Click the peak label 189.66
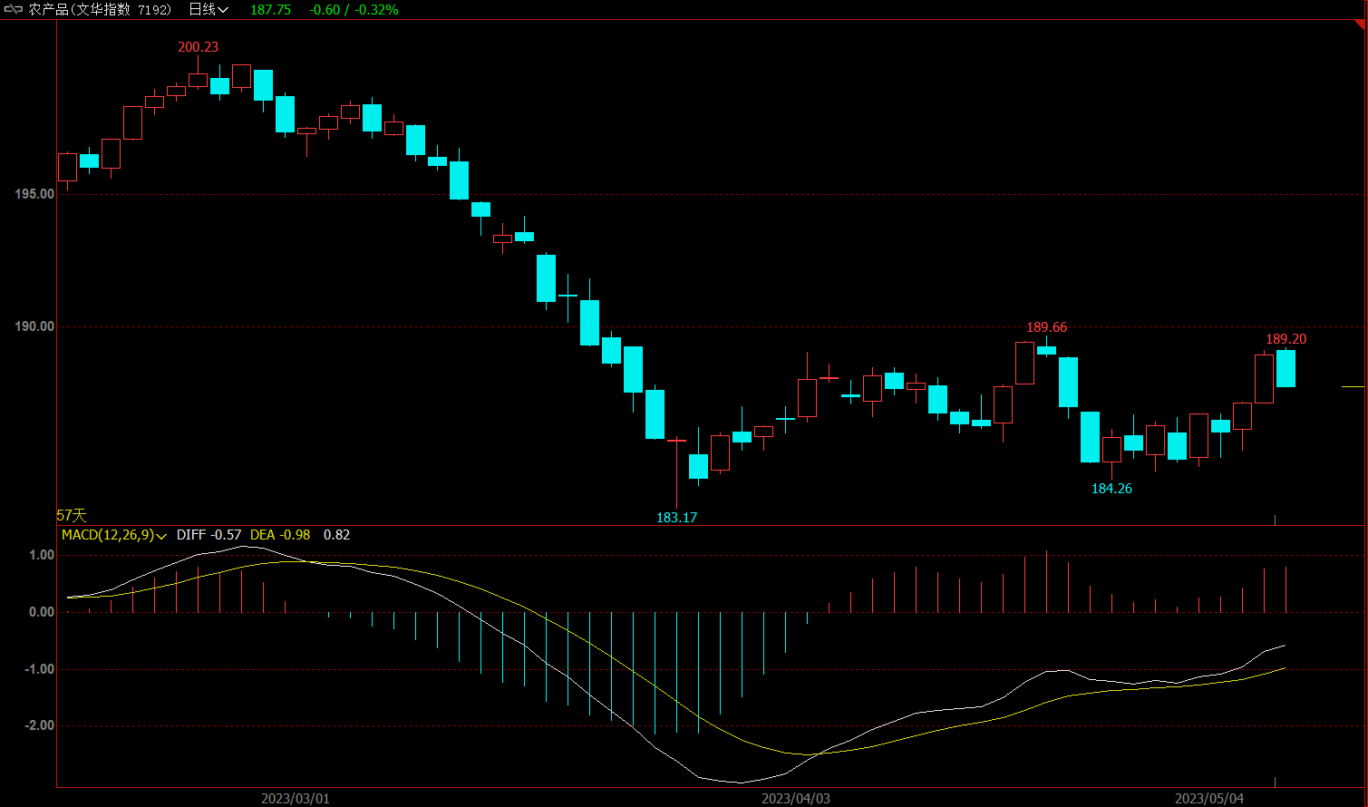This screenshot has height=807, width=1368. 1046,327
